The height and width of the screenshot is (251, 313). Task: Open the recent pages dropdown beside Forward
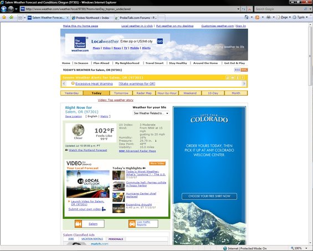pos(16,9)
